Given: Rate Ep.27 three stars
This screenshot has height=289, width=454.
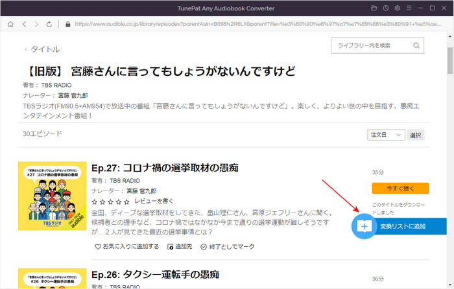Looking at the screenshot, I should (110, 202).
